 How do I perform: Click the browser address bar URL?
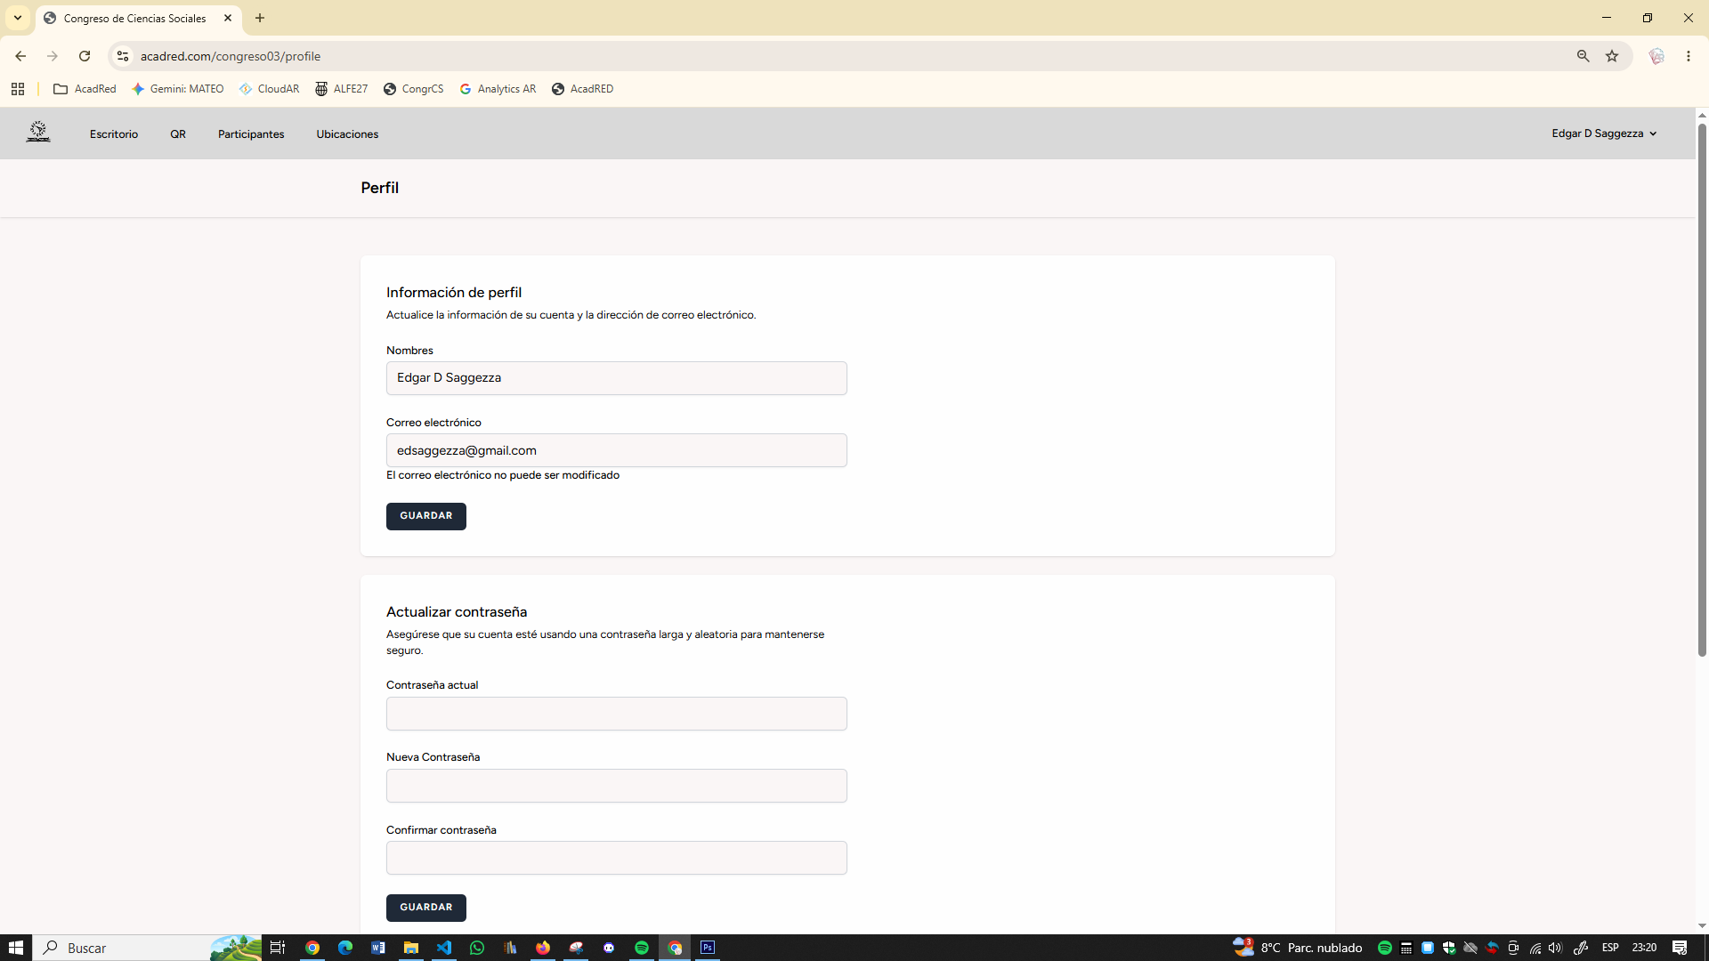pos(231,56)
